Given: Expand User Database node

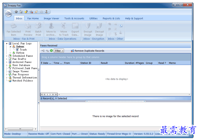Looking at the screenshot, I should [7, 65].
